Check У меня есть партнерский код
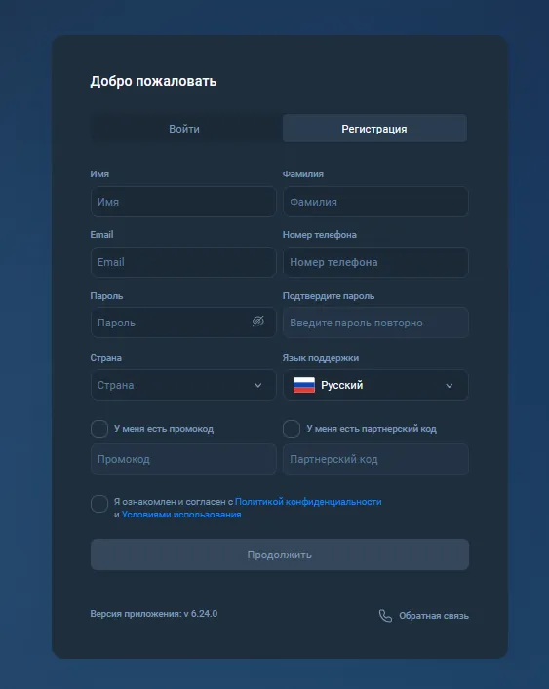 click(292, 429)
